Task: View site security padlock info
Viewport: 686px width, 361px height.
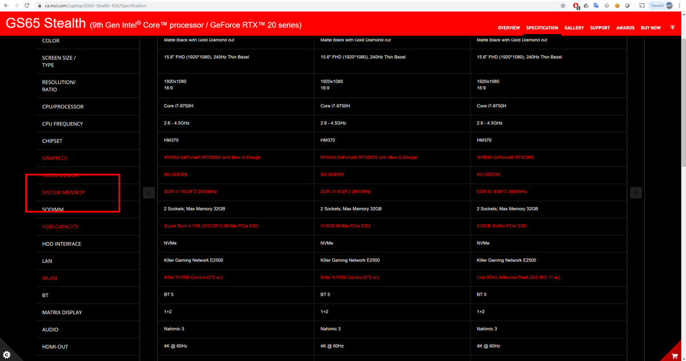Action: coord(39,6)
